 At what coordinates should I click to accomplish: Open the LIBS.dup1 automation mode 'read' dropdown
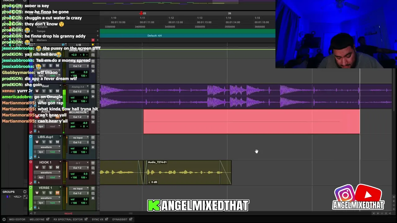tap(53, 152)
